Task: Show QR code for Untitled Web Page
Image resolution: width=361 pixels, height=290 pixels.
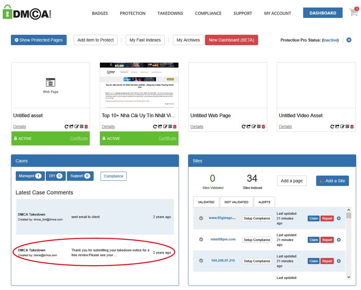Action: coord(259,126)
